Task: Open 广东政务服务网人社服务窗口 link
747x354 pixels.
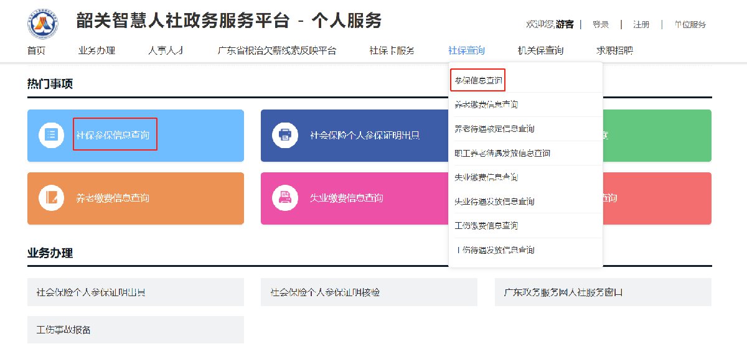Action: tap(603, 292)
